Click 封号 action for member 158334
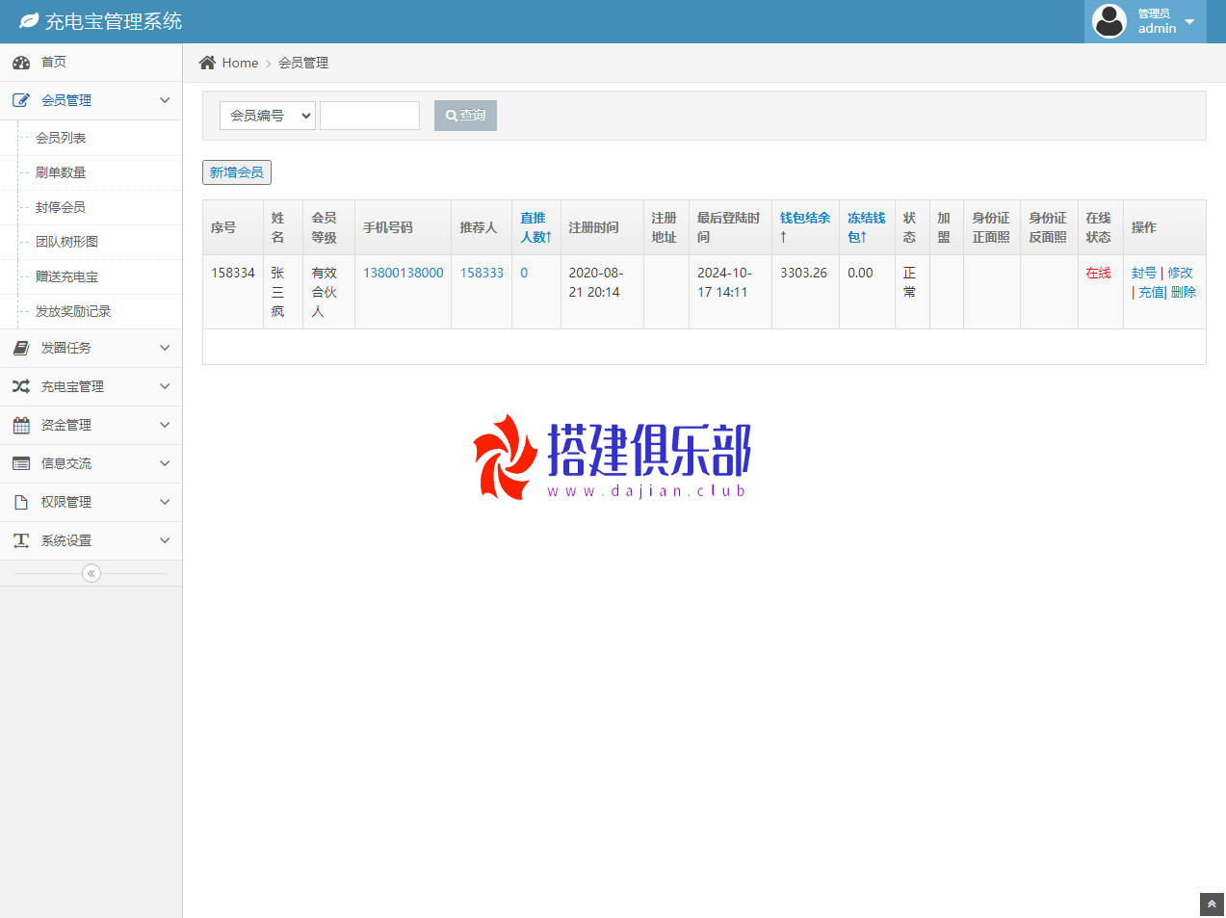 click(x=1144, y=273)
